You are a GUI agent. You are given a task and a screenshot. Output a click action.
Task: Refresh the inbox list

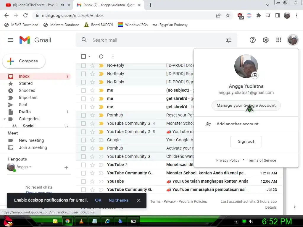click(x=101, y=56)
